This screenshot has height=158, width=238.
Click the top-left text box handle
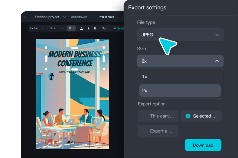click(x=46, y=48)
